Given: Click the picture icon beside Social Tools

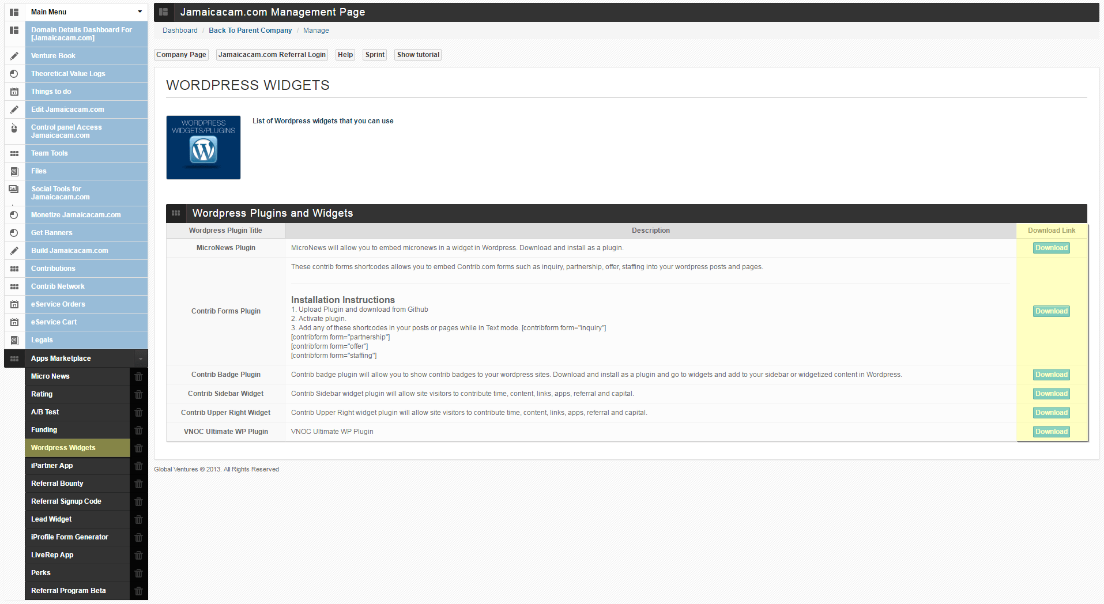Looking at the screenshot, I should tap(14, 189).
